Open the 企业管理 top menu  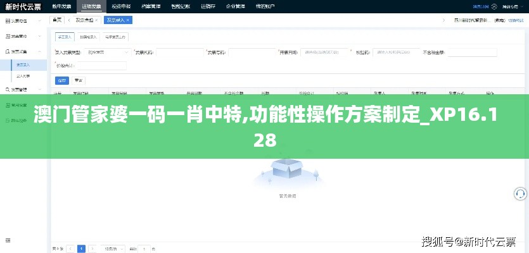pos(236,6)
